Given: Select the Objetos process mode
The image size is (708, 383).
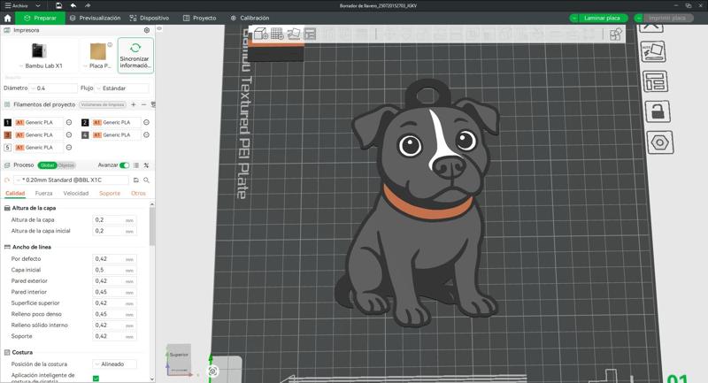Looking at the screenshot, I should 65,165.
